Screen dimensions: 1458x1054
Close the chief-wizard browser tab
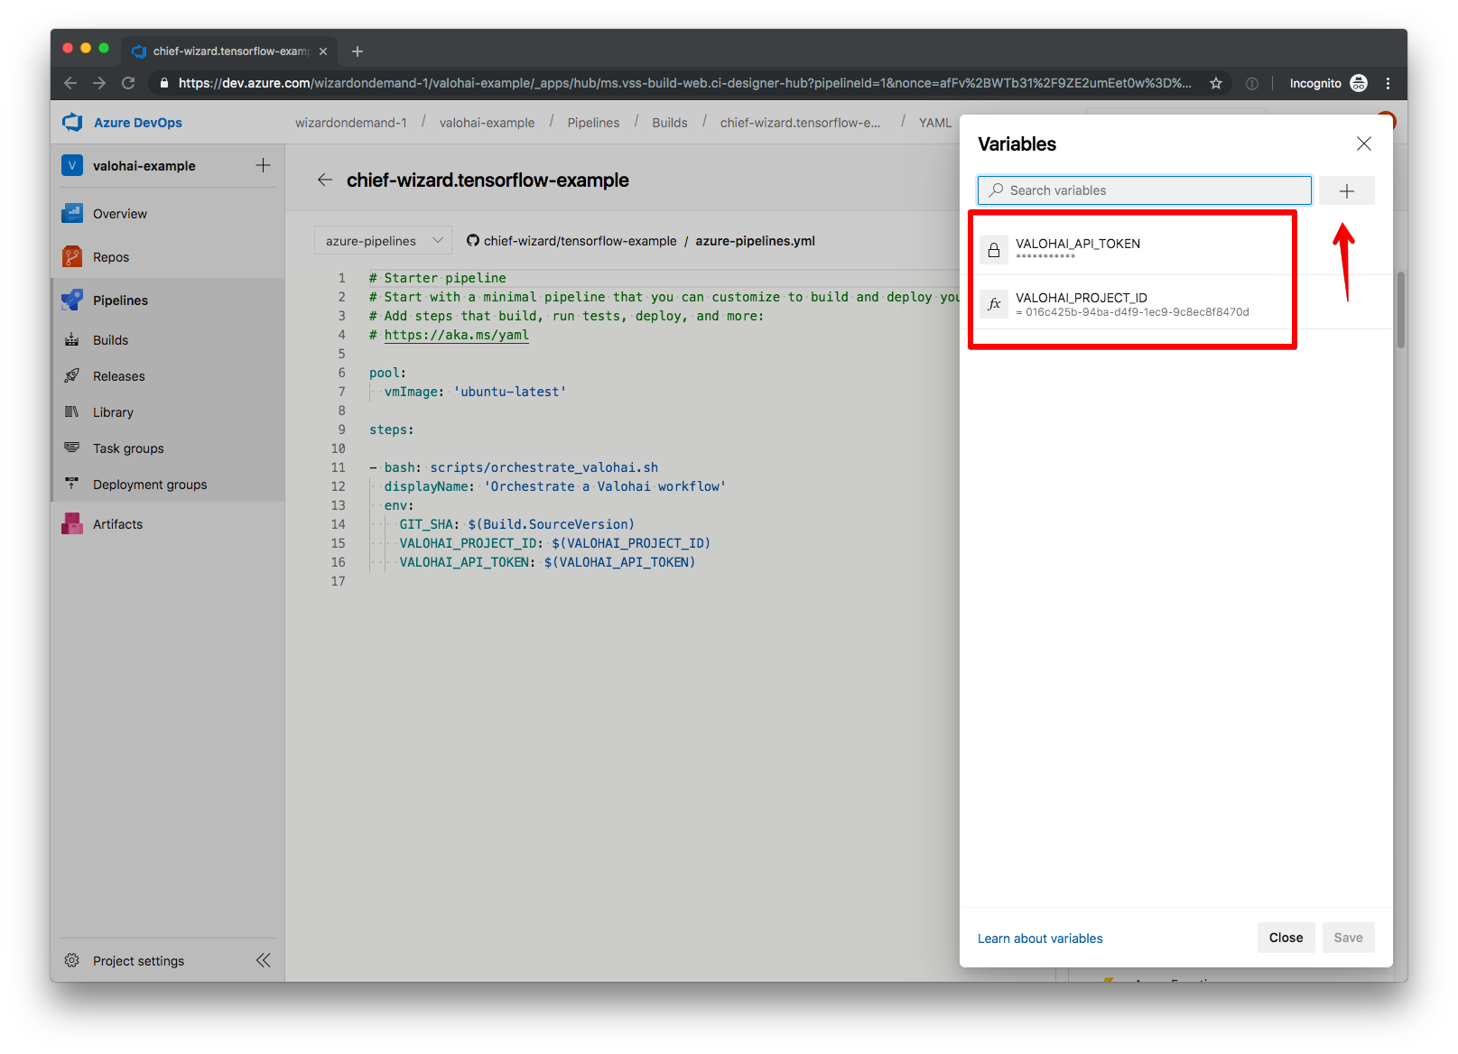(x=323, y=51)
